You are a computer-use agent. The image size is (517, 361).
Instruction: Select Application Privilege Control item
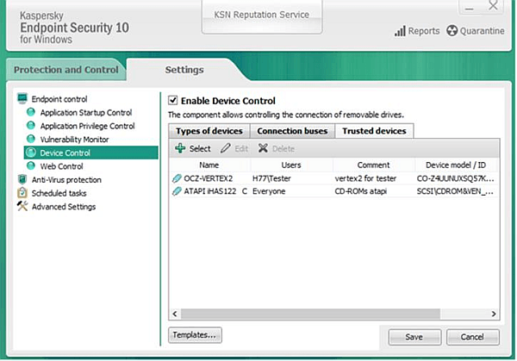[87, 126]
